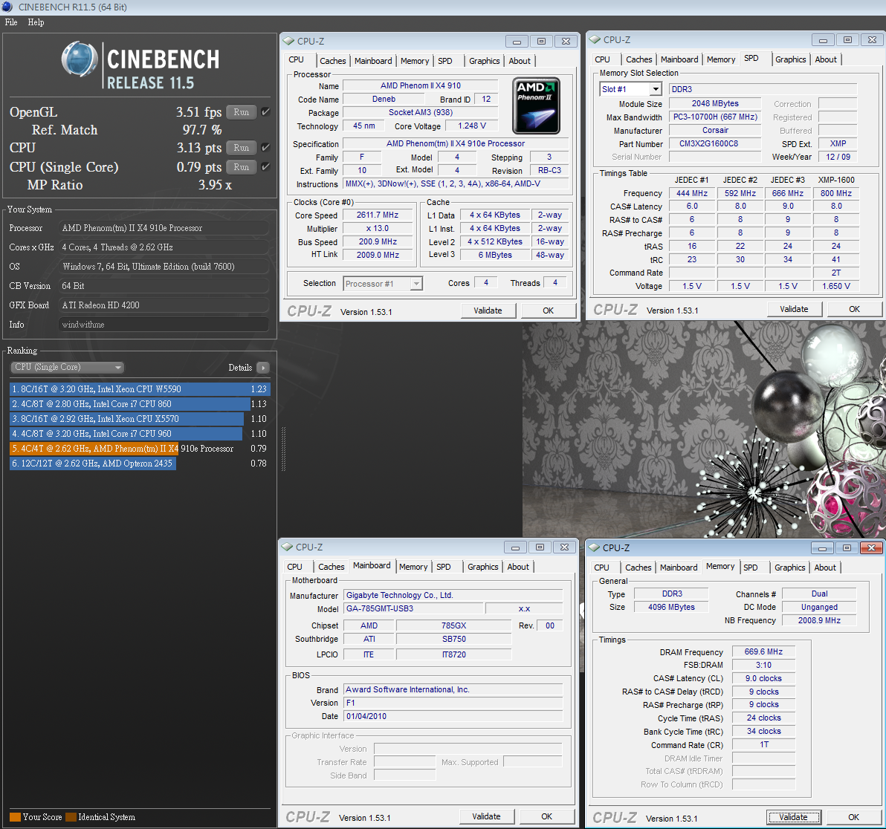
Task: Switch to Caches tab in CPU window
Action: point(332,61)
